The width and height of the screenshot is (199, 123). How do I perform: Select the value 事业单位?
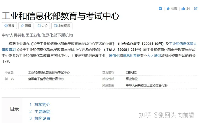coord(132,79)
